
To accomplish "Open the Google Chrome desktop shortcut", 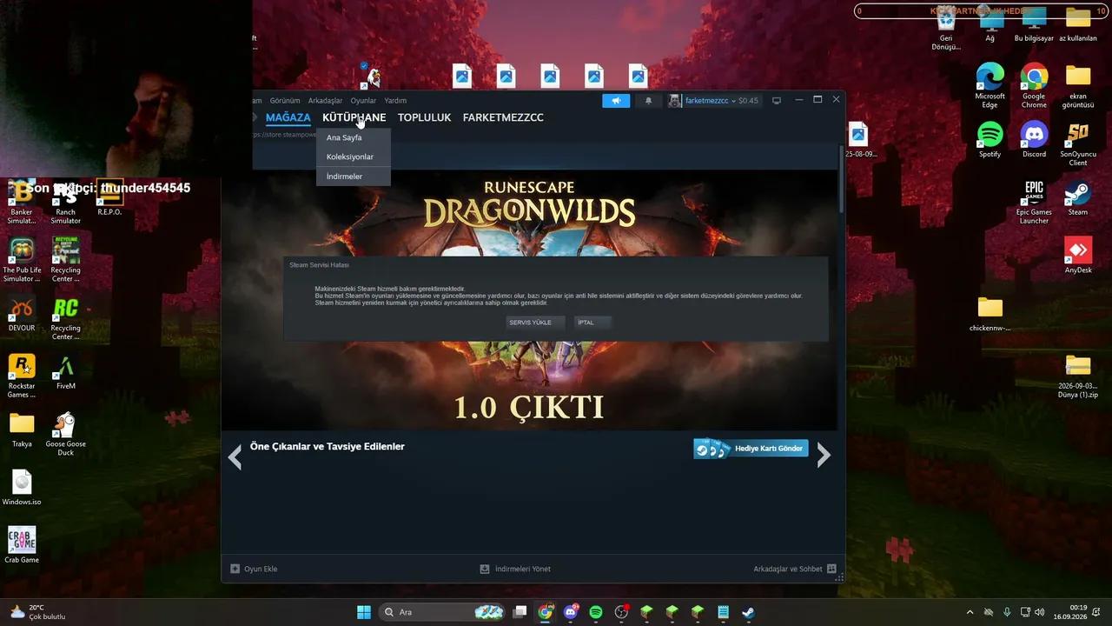I will pos(1034,86).
